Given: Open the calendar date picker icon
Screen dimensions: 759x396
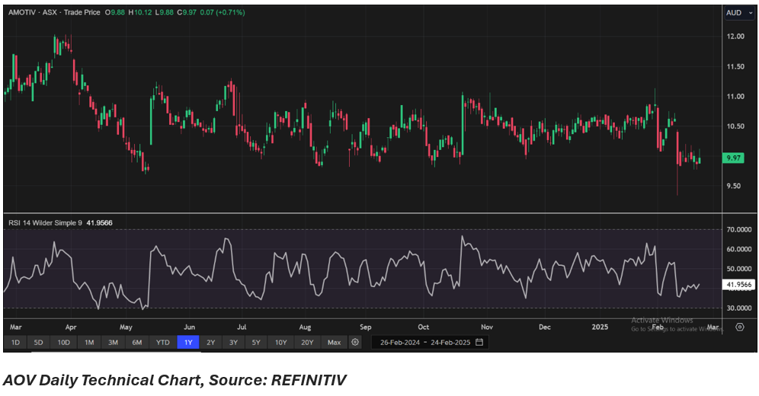Looking at the screenshot, I should [479, 343].
